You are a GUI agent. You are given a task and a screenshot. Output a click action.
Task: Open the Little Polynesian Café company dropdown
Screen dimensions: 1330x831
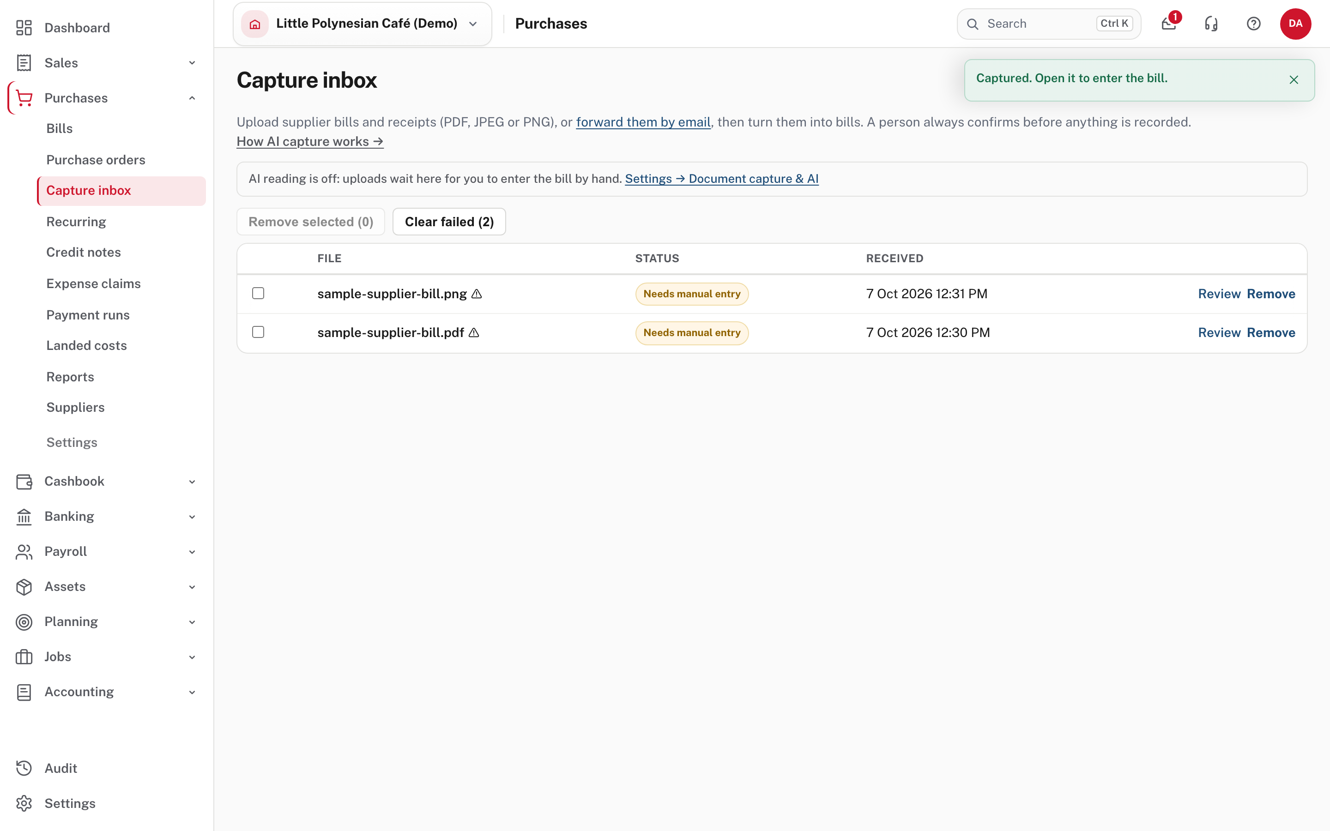(362, 24)
